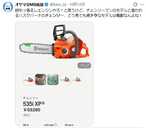146x128 pixels.
Task: Open the three-dot more options menu
Action: [x=142, y=5]
